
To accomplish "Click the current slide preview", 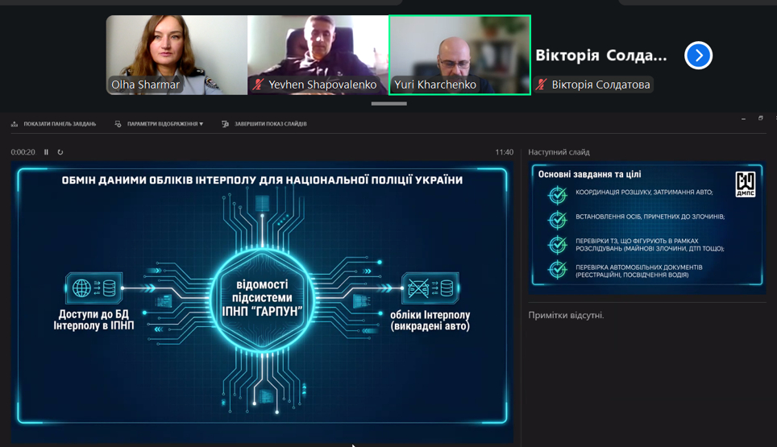I will (x=262, y=301).
